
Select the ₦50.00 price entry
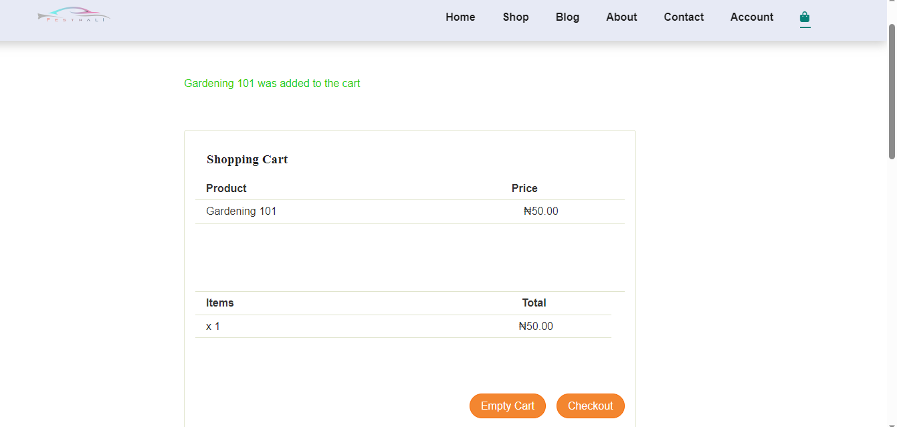click(540, 211)
